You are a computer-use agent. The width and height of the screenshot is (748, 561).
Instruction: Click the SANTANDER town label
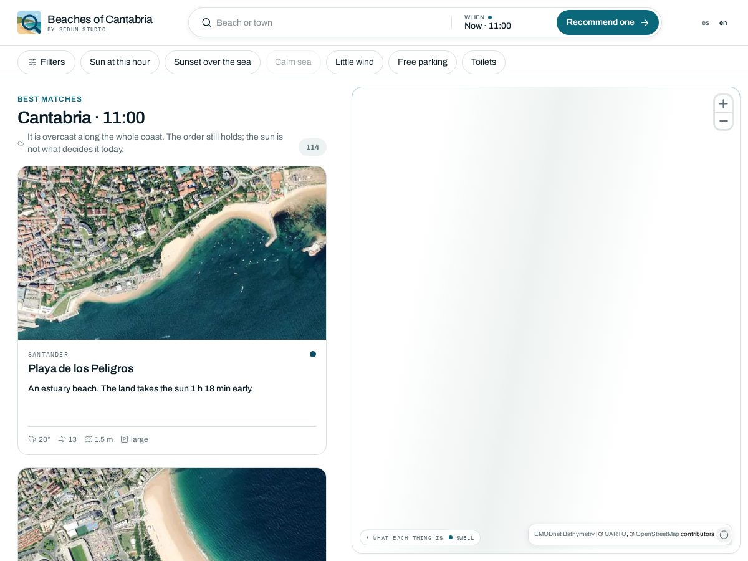[x=48, y=355]
